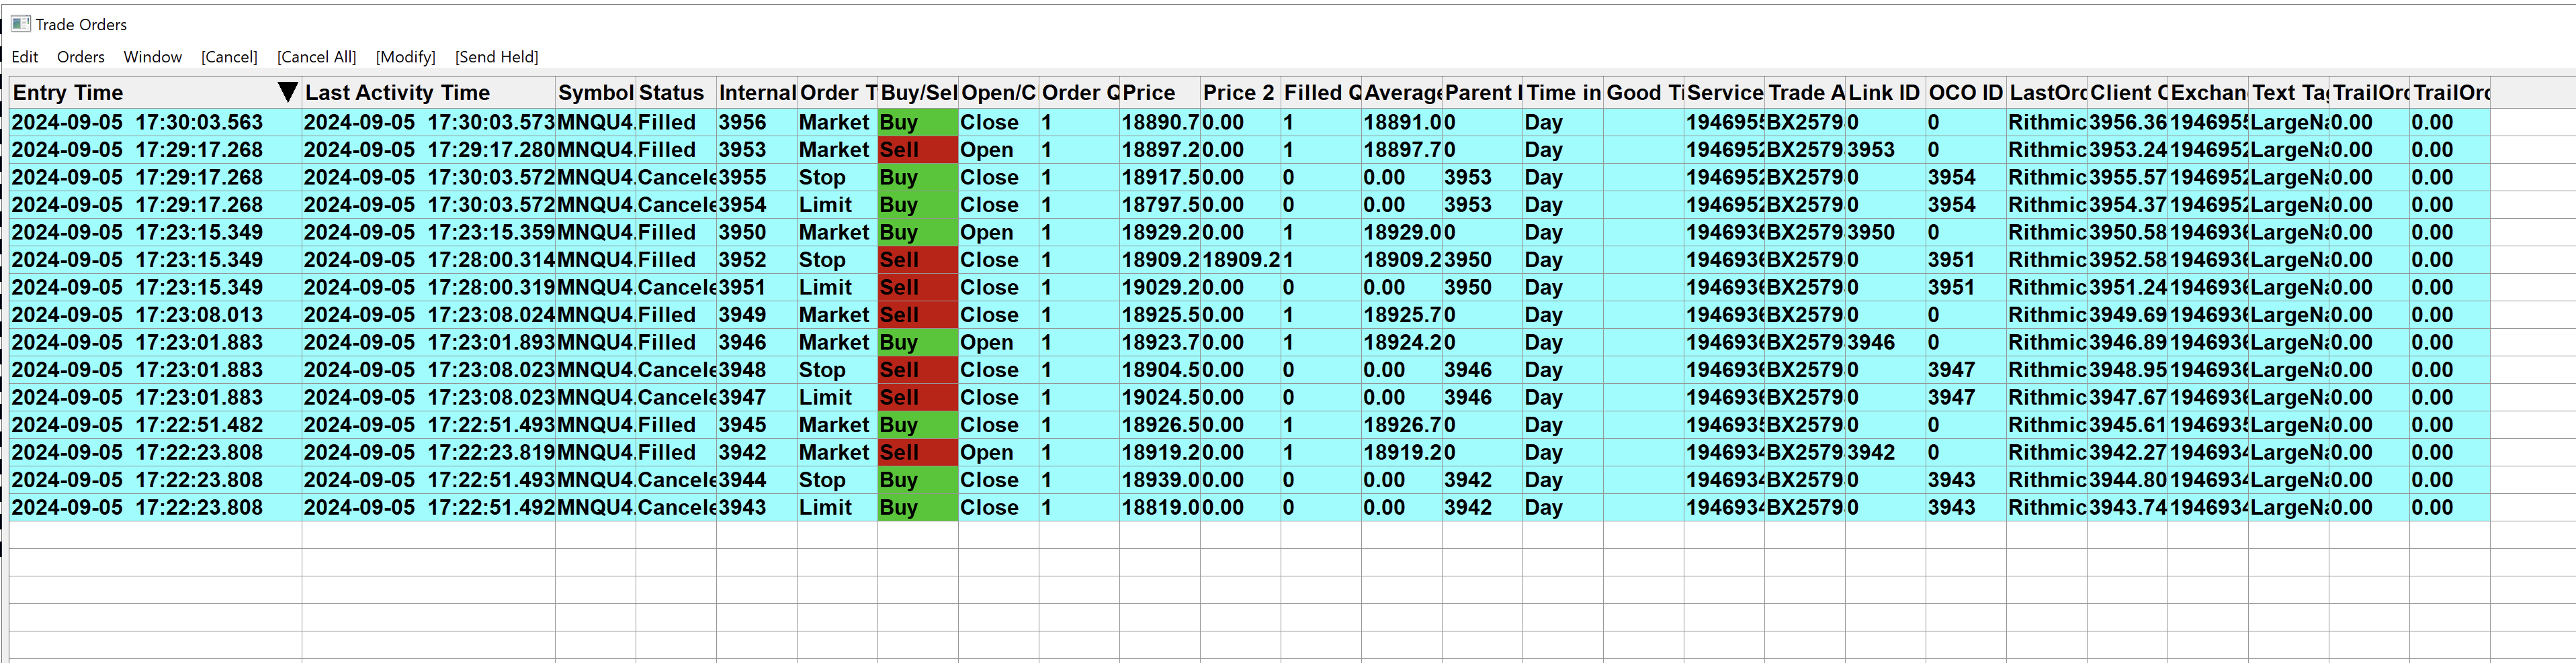Screen dimensions: 2576x663
Task: Click the Limit order 3943 row
Action: [x=1249, y=507]
